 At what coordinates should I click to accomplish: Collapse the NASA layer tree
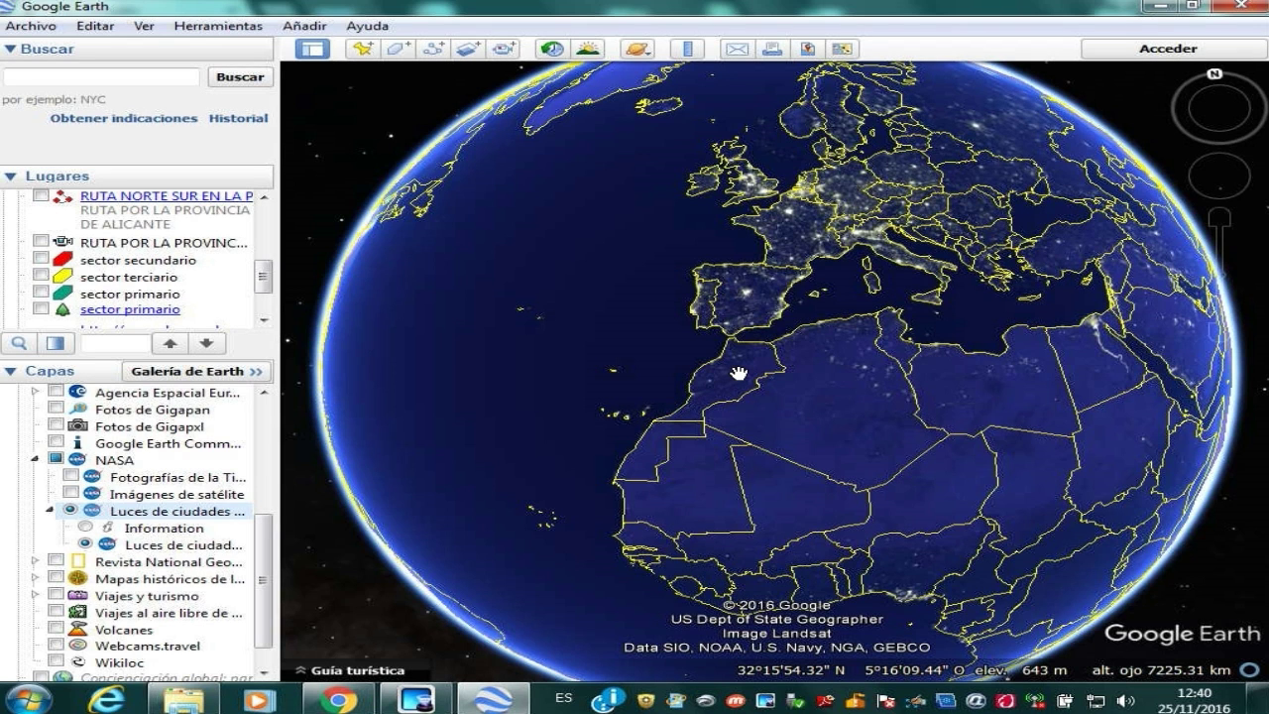point(36,460)
